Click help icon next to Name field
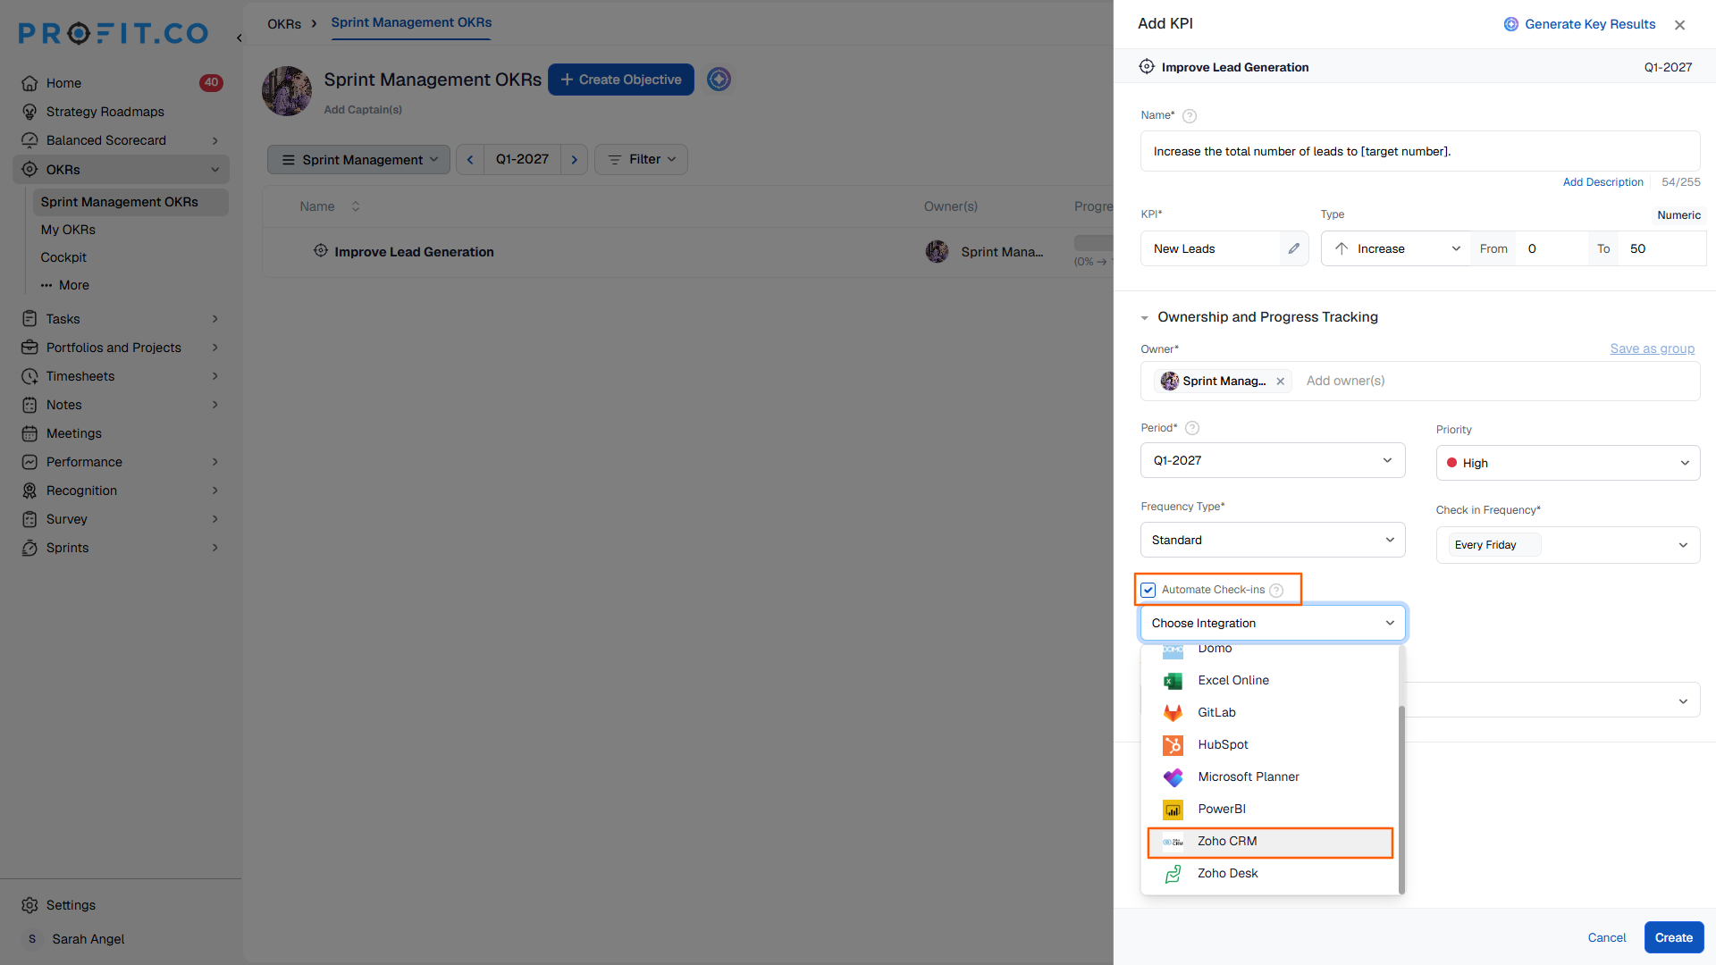This screenshot has width=1716, height=965. tap(1190, 116)
